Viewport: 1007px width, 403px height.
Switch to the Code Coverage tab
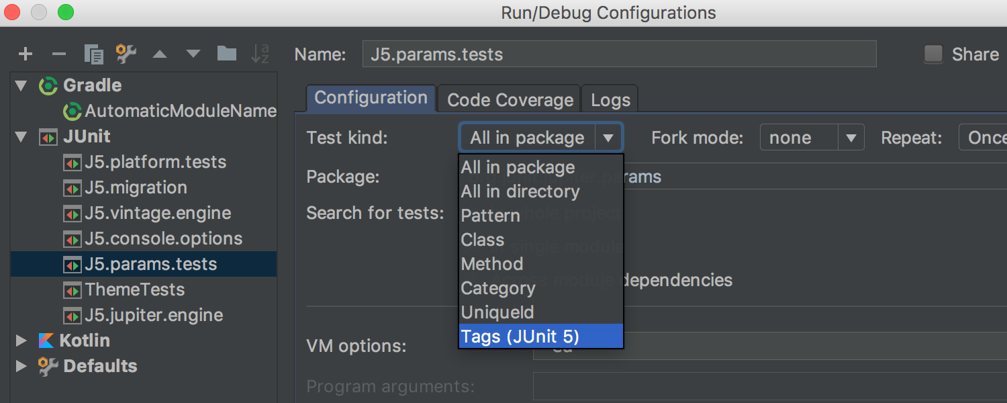[510, 100]
